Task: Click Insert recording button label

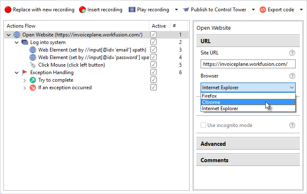Action: [105, 10]
